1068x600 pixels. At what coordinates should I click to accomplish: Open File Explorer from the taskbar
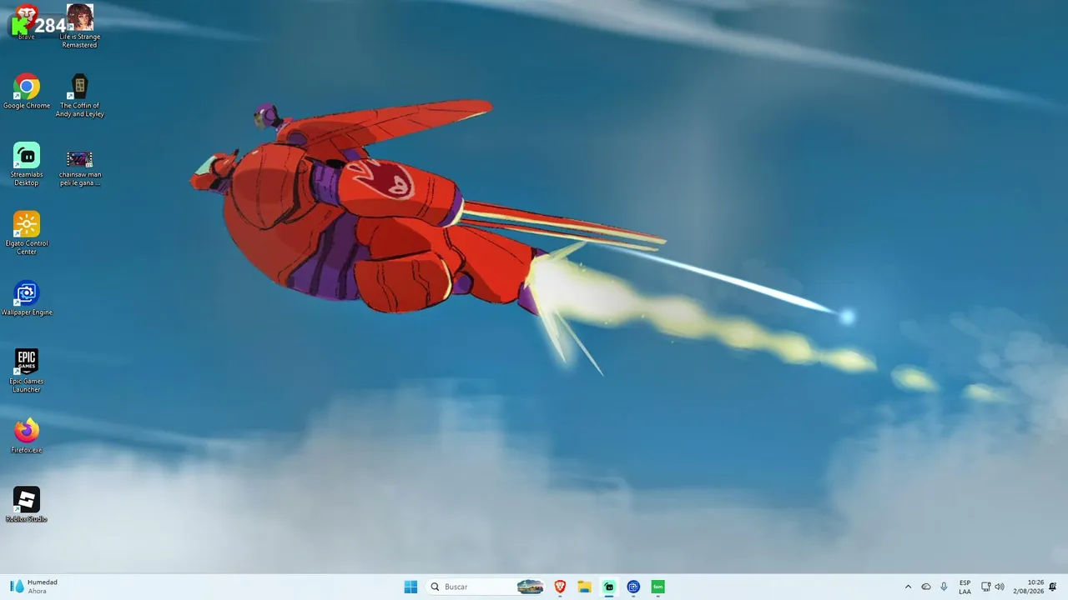(584, 587)
